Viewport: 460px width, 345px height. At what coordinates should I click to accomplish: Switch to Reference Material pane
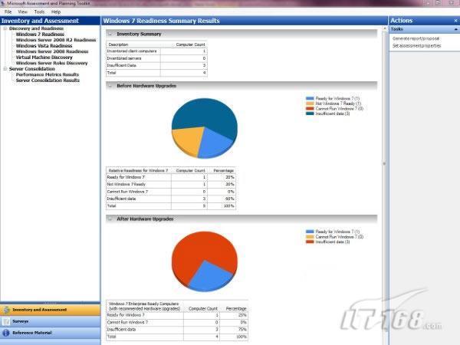tap(50, 333)
